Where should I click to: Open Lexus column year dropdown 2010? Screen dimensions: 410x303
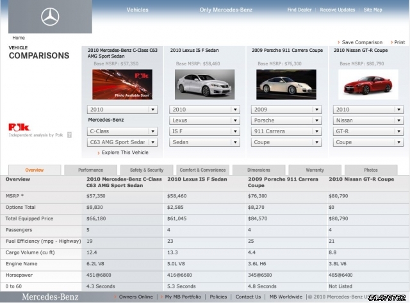[x=204, y=110]
